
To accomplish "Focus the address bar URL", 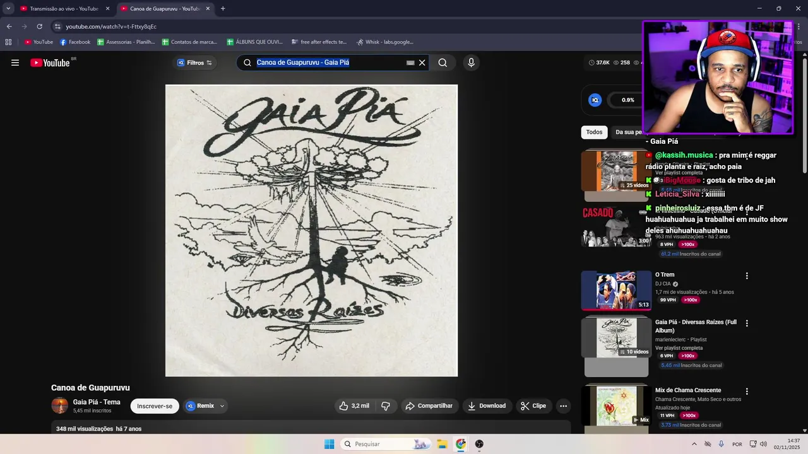I will tap(111, 26).
